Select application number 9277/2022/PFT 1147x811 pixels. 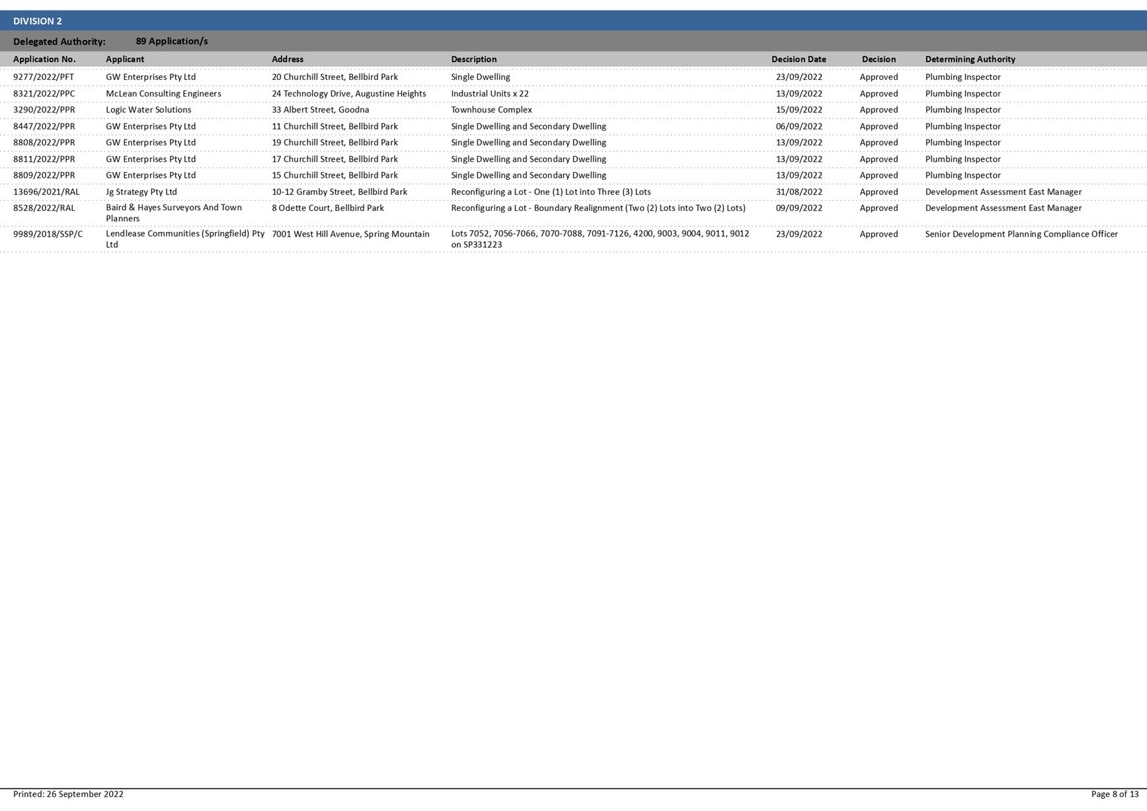(44, 77)
